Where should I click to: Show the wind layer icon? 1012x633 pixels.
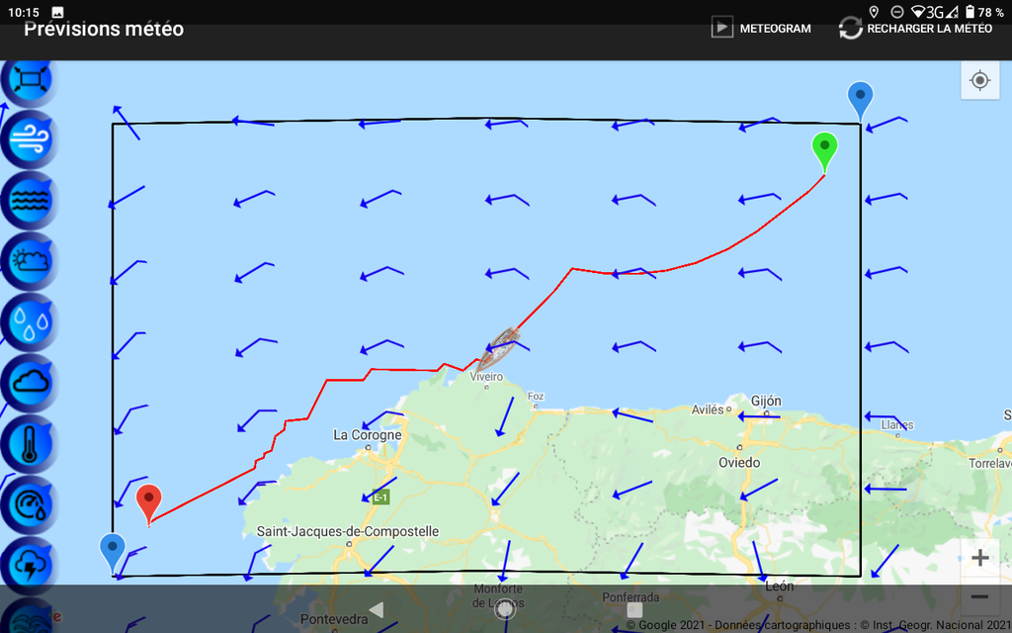point(29,139)
